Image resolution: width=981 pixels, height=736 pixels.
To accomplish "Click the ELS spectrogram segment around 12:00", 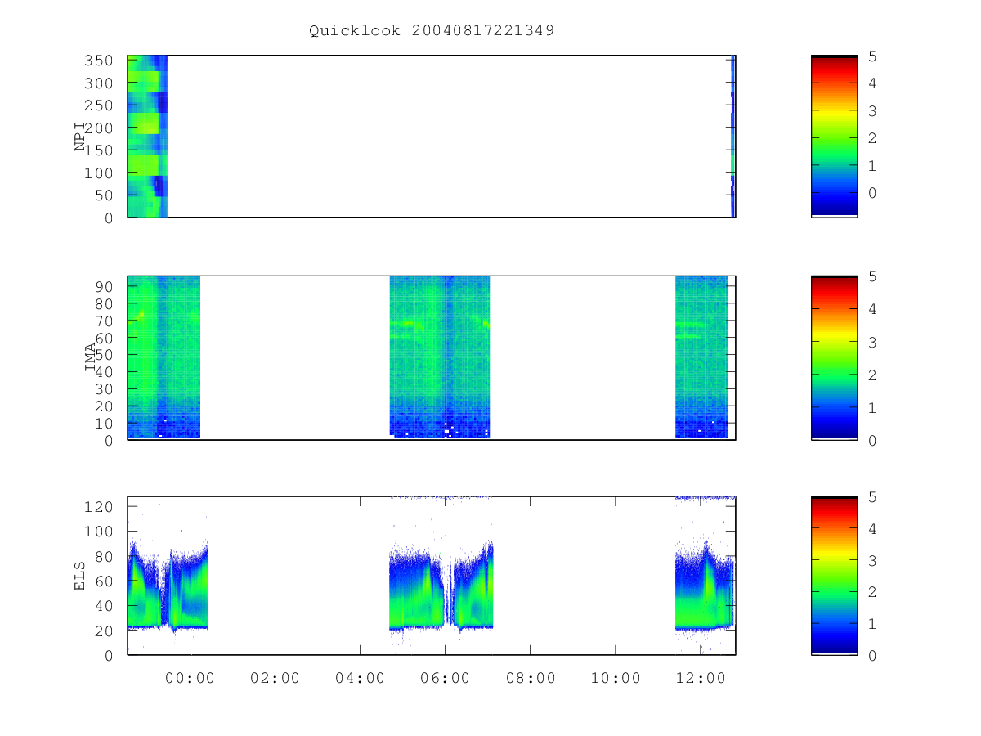I will [705, 585].
